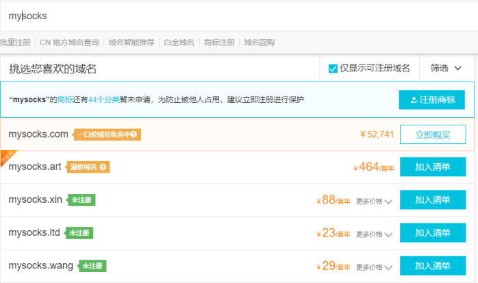
Task: Click the user icon in 注册商标 button
Action: (x=414, y=100)
